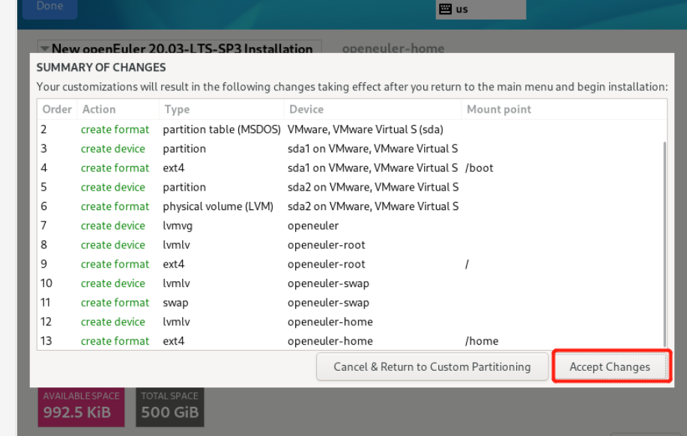The width and height of the screenshot is (687, 436).
Task: Click the Mount point column header
Action: point(564,109)
